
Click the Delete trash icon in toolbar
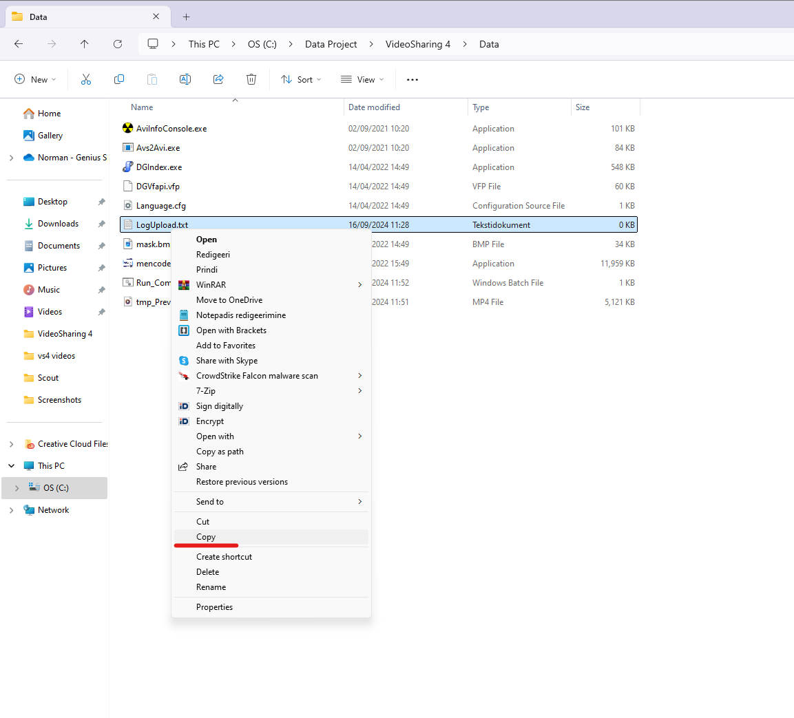tap(251, 79)
